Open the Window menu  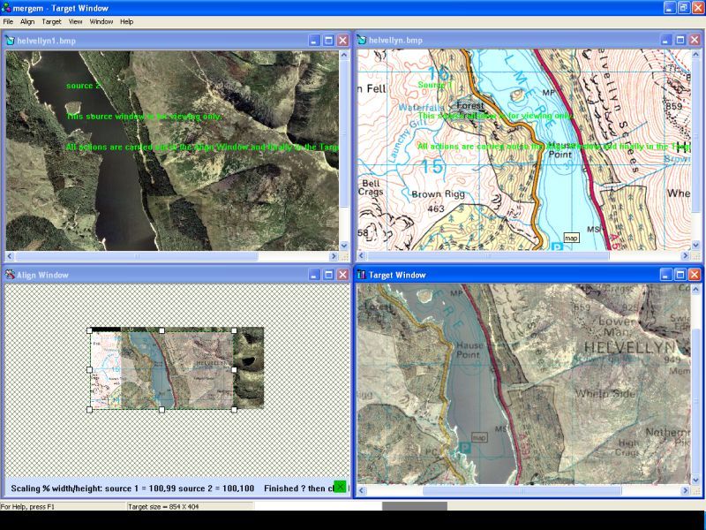pos(101,21)
